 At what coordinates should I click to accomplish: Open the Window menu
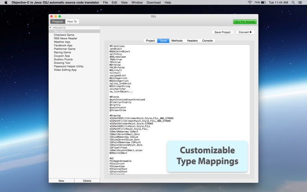137,2
